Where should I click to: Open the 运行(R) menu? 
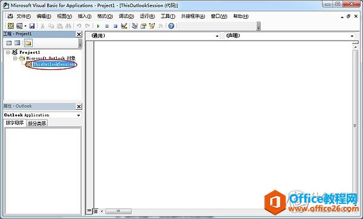pyautogui.click(x=147, y=16)
